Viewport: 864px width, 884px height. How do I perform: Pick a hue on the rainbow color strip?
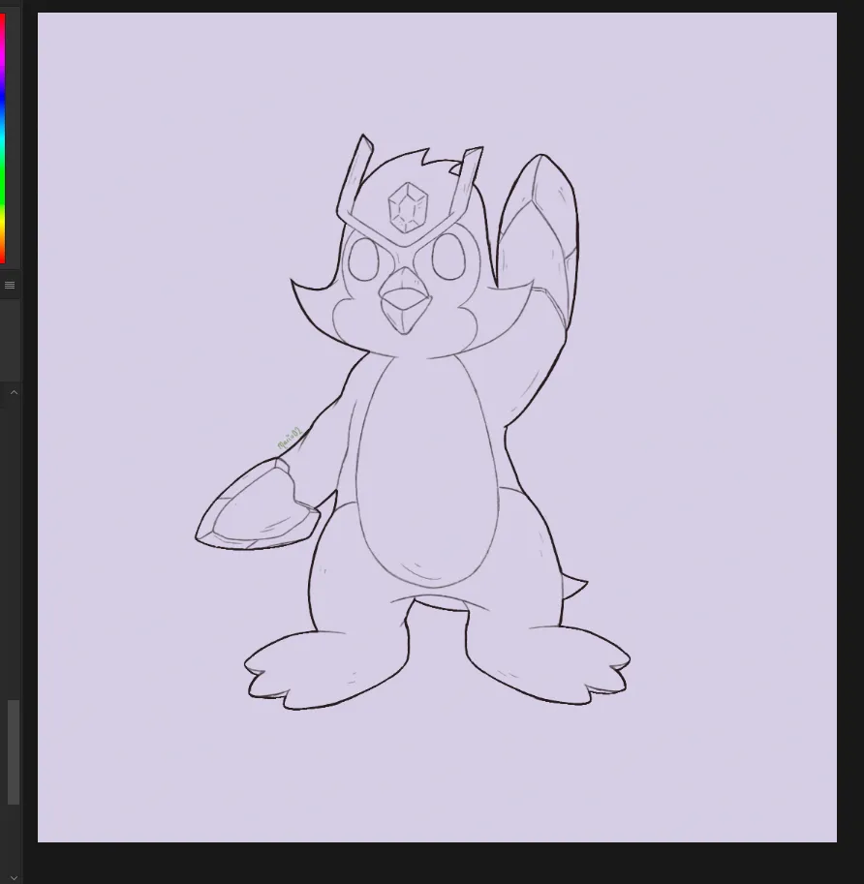(2, 138)
